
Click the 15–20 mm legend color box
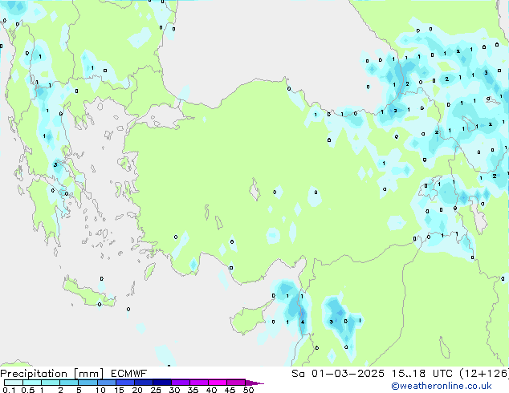click(x=124, y=383)
